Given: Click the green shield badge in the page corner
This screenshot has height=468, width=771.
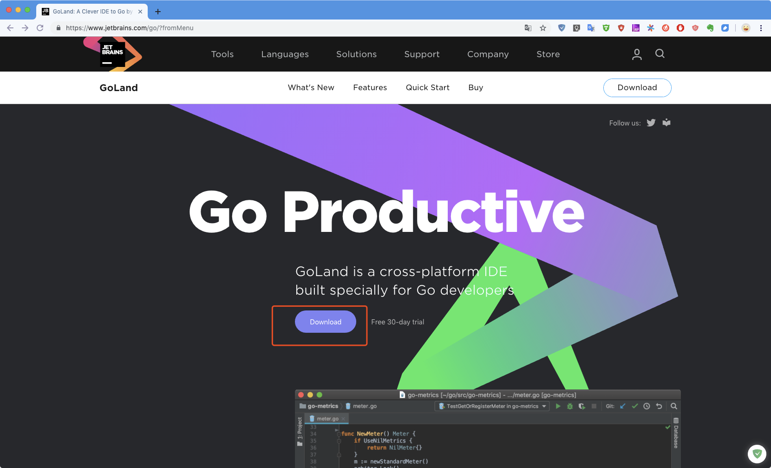Looking at the screenshot, I should (757, 454).
